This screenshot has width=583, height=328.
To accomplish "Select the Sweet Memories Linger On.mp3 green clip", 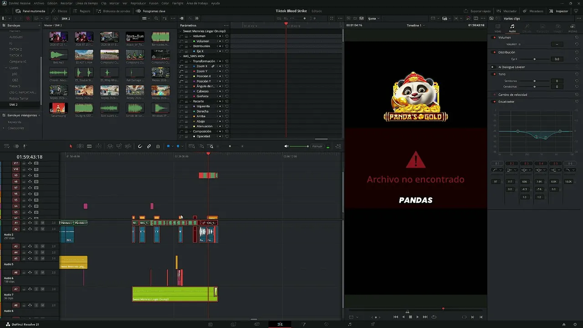I will pyautogui.click(x=175, y=294).
